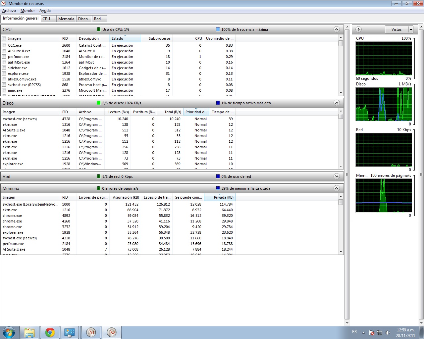
Task: Show hidden tray icons arrow
Action: (364, 333)
